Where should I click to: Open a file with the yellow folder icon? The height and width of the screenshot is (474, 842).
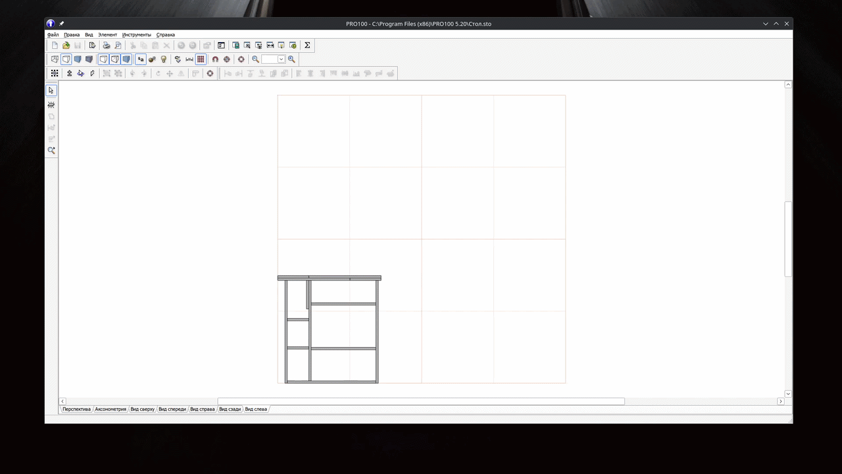(x=66, y=45)
